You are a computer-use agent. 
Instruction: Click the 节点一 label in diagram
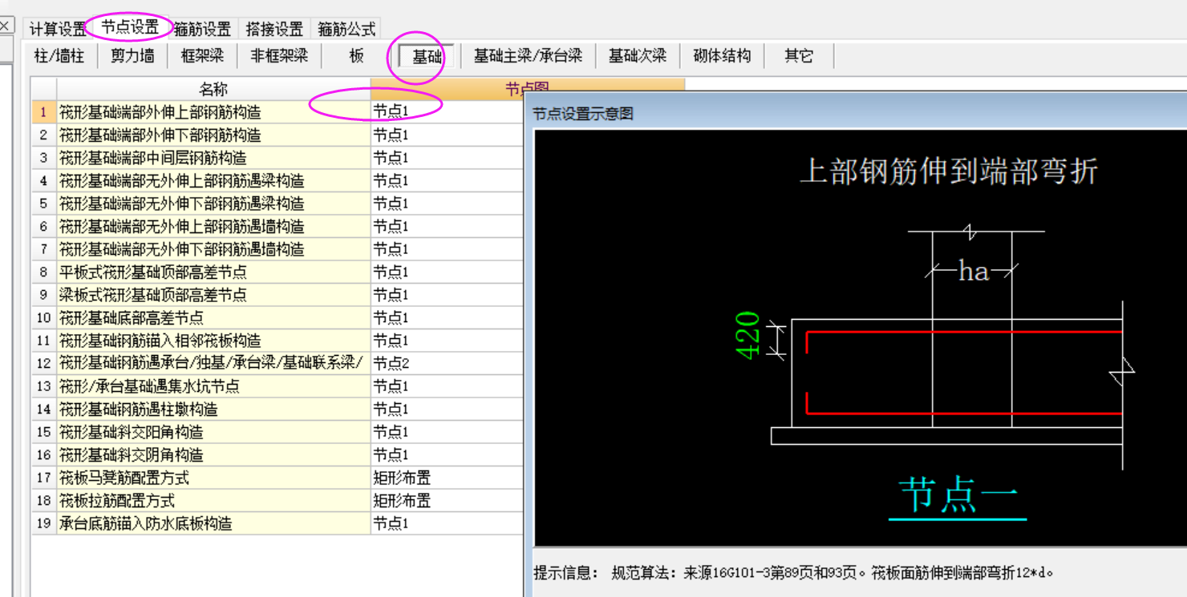(958, 495)
